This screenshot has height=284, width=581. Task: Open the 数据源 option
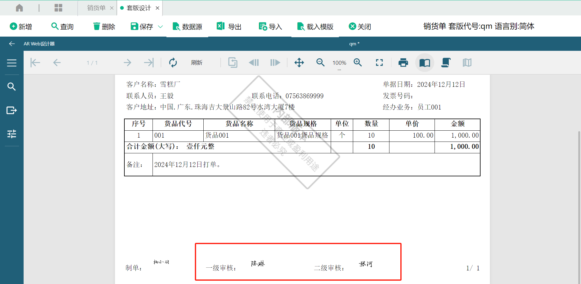coord(187,27)
